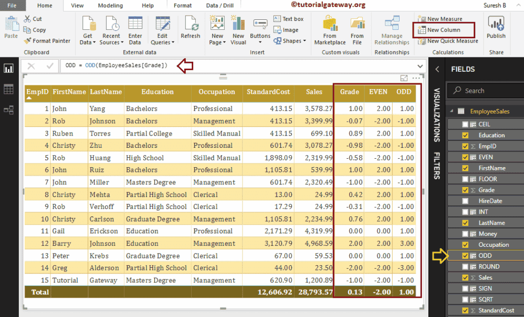Switch to the Data view icon

click(8, 90)
